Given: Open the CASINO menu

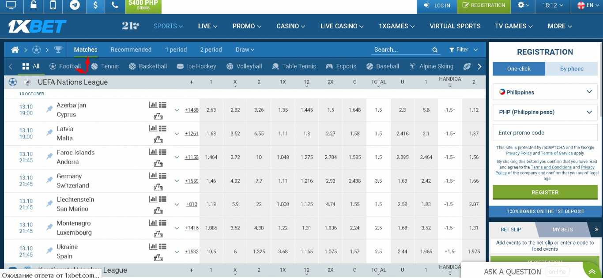Looking at the screenshot, I should click(291, 26).
